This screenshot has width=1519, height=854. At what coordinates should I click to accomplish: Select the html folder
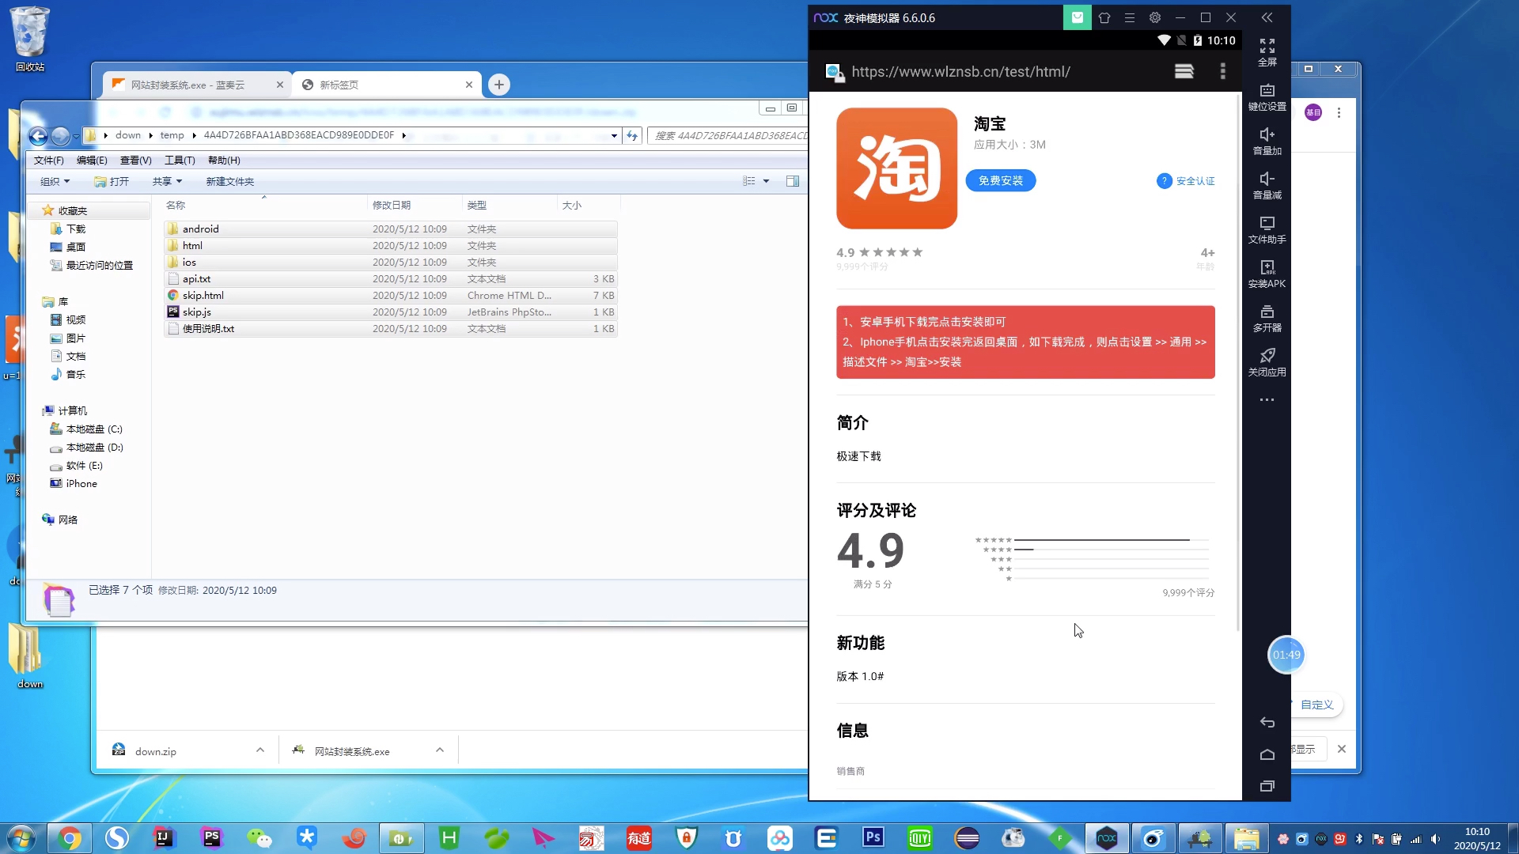pyautogui.click(x=390, y=246)
